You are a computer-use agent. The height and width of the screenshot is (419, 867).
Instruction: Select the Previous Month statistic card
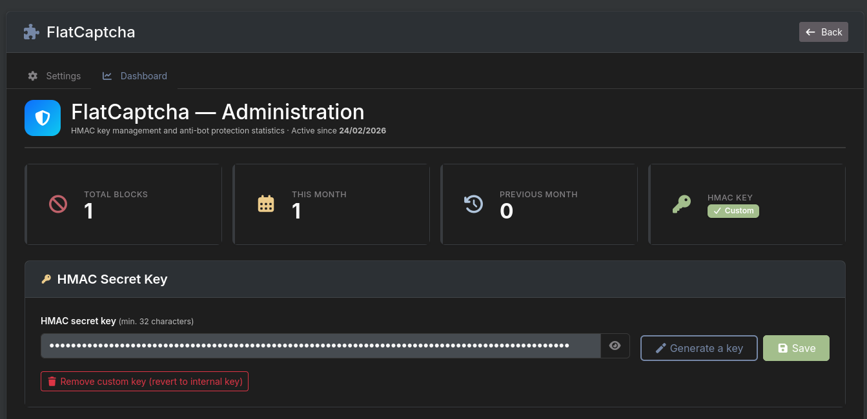(539, 204)
